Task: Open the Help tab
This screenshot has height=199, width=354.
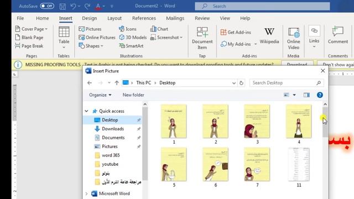Action: pos(245,18)
